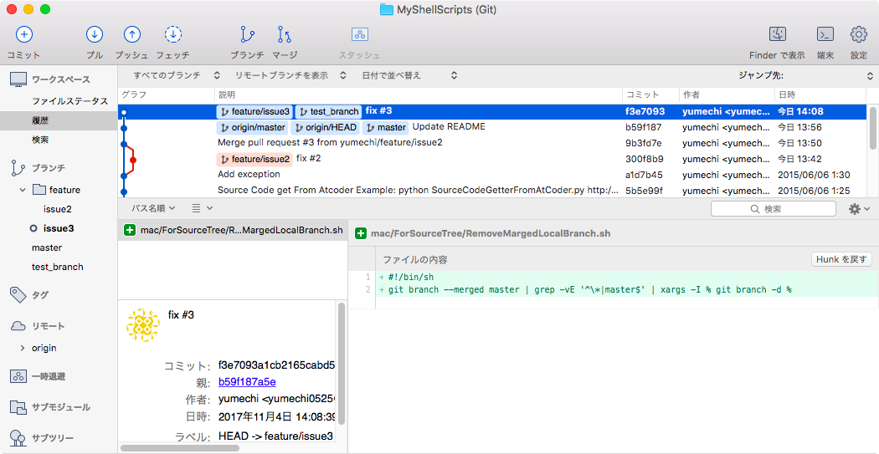This screenshot has height=454, width=879.
Task: Select current branch issue3 in sidebar
Action: (59, 228)
